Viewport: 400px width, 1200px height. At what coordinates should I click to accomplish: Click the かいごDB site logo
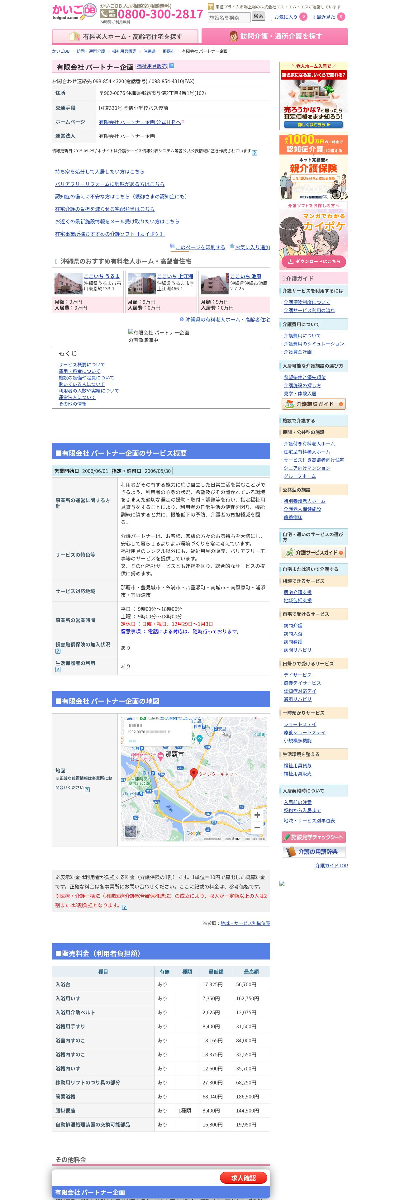(x=74, y=12)
